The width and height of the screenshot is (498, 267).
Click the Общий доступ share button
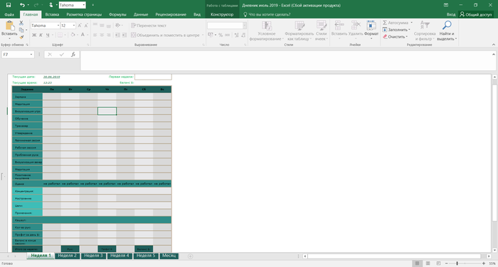click(475, 15)
